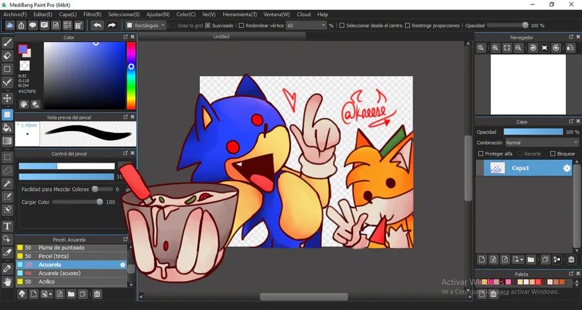Toggle the Suavizado checkbox
This screenshot has width=582, height=310.
click(x=208, y=26)
